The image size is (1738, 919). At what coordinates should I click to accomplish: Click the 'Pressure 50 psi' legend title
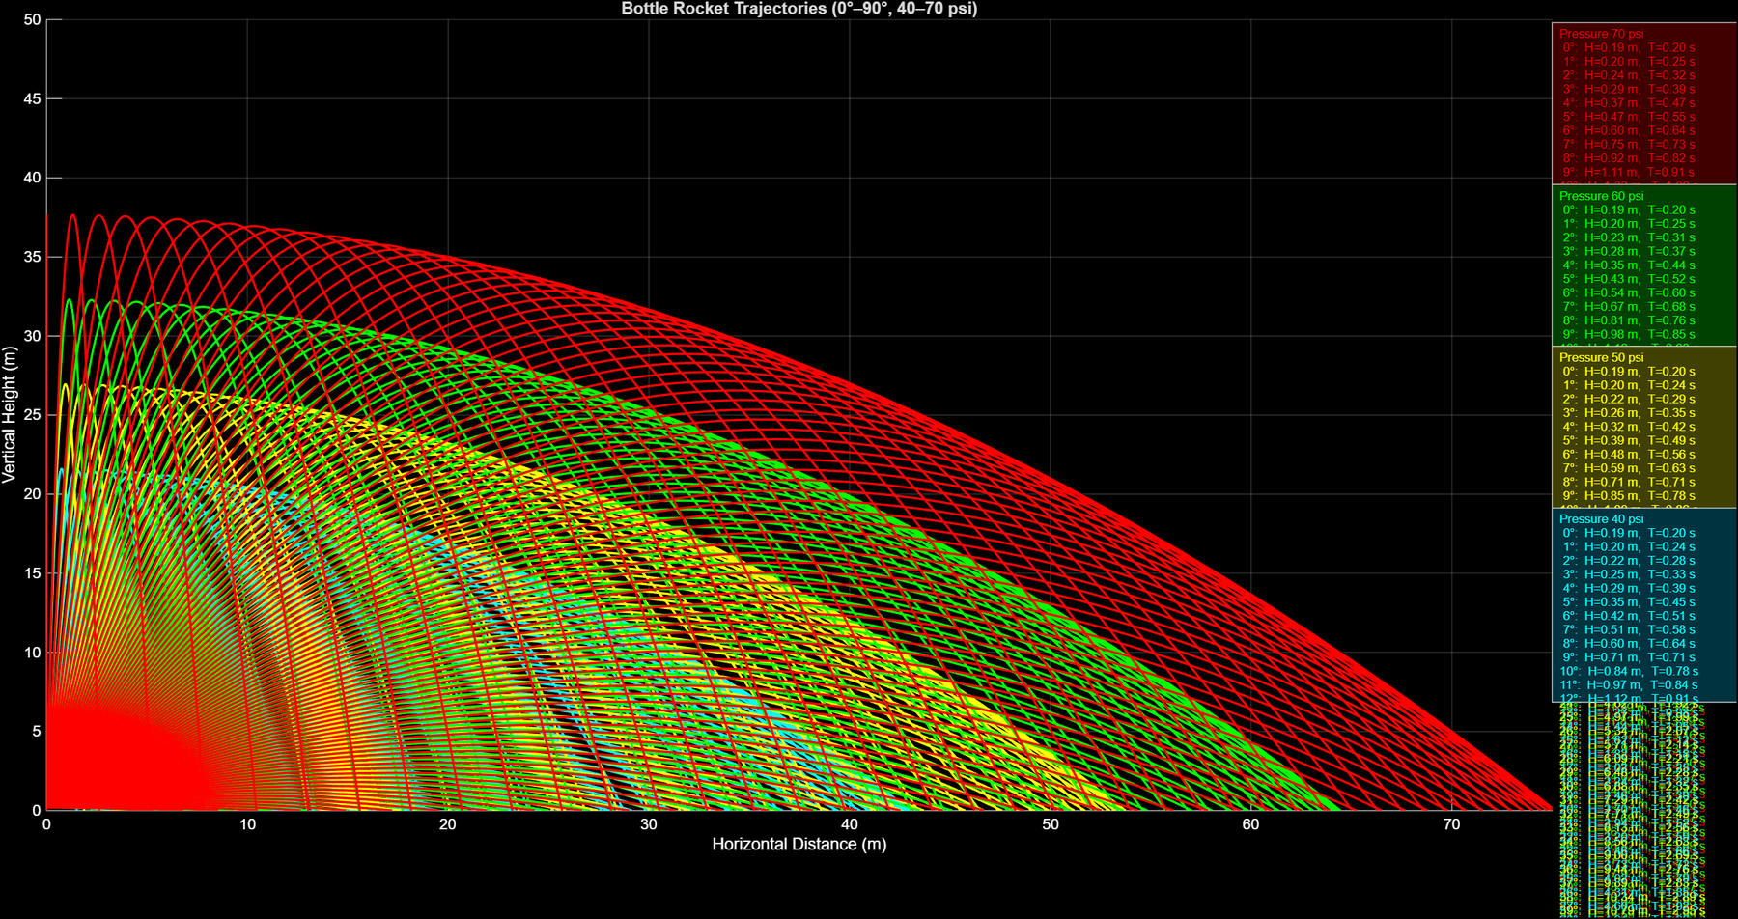[1601, 357]
